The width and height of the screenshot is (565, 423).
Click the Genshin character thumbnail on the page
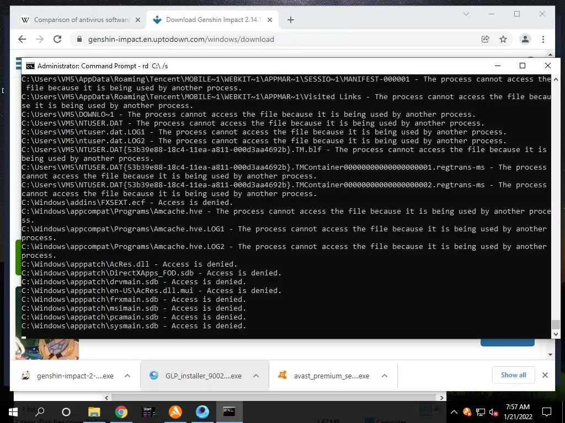(x=47, y=349)
